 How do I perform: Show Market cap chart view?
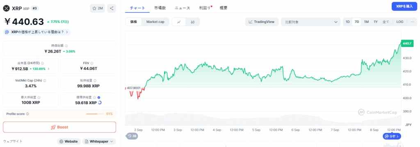tap(155, 22)
